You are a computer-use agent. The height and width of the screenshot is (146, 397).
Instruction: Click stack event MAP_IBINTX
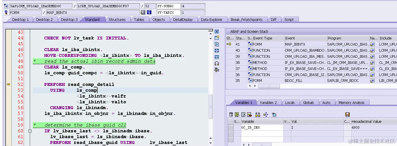[295, 44]
